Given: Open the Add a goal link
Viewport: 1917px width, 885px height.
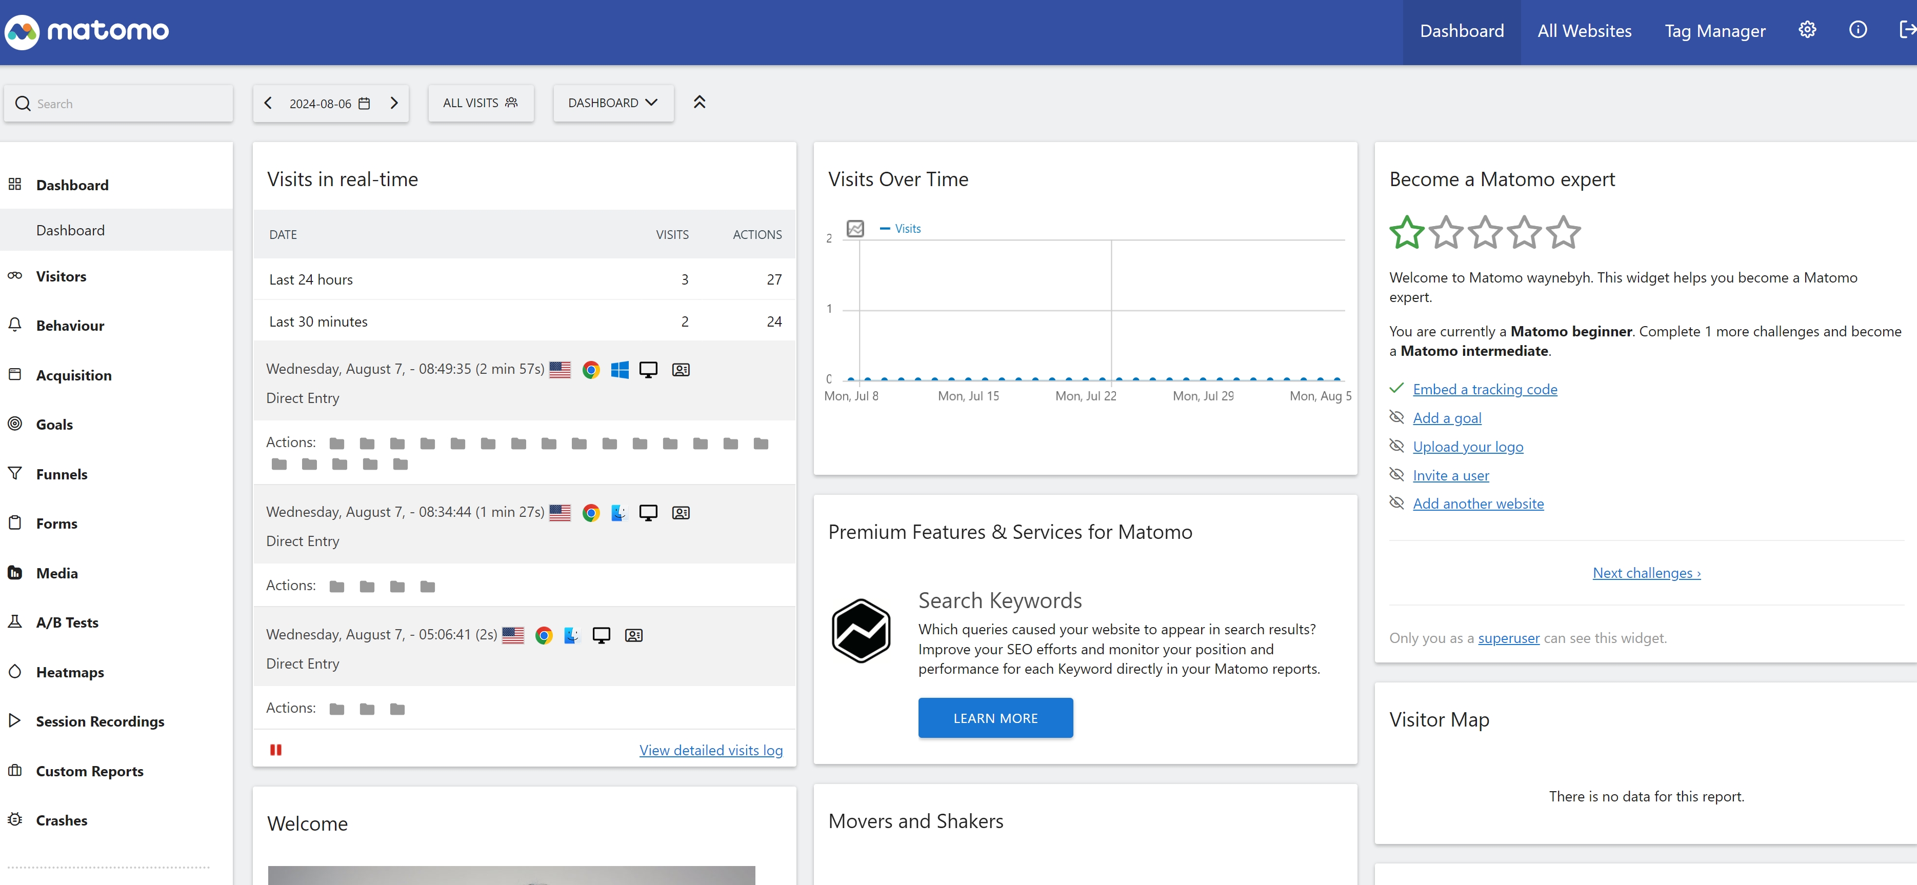Looking at the screenshot, I should click(1447, 417).
